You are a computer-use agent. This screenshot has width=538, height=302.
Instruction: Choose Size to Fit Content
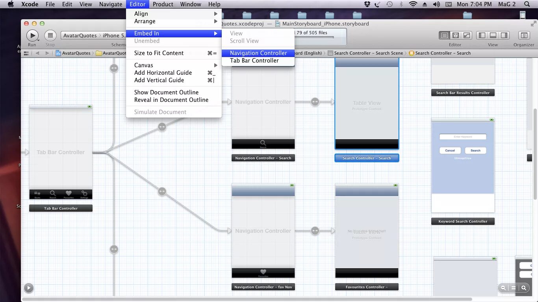tap(174, 53)
